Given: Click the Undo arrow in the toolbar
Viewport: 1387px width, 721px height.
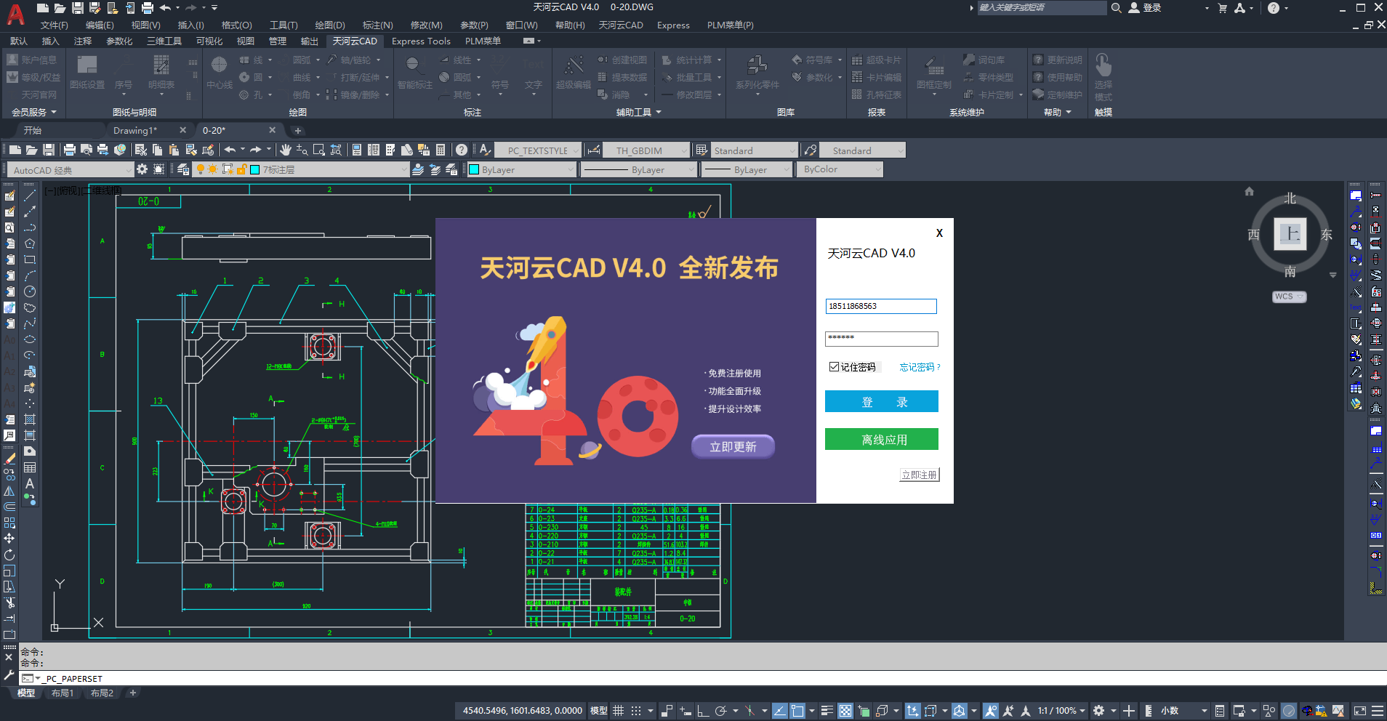Looking at the screenshot, I should 230,150.
